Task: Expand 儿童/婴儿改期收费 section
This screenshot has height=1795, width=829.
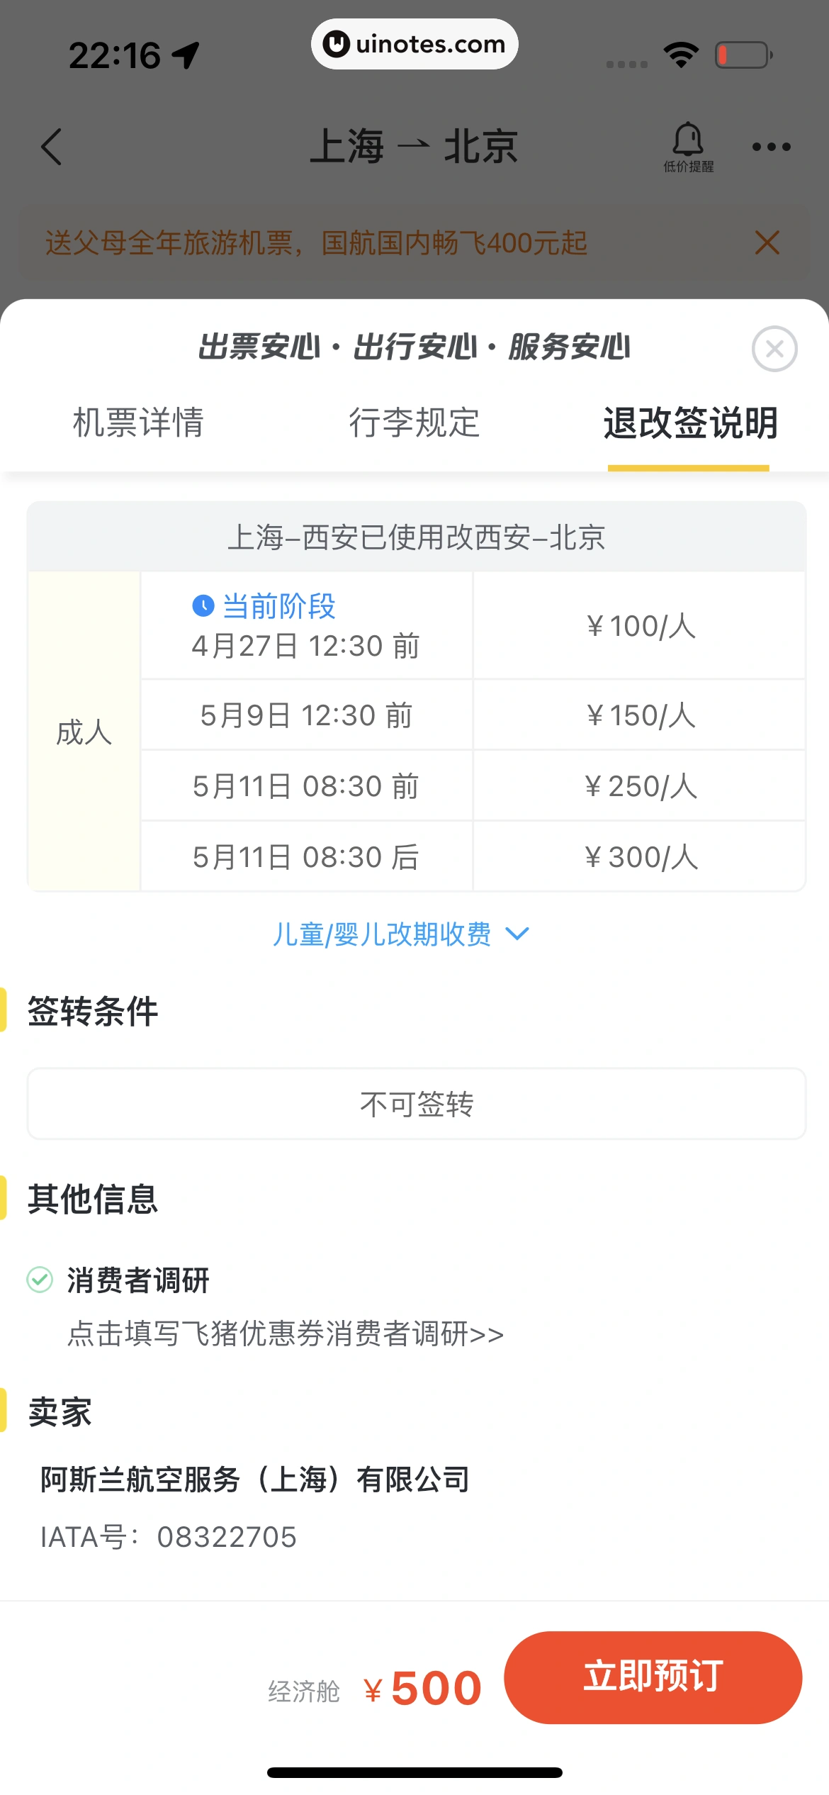Action: coord(383,934)
